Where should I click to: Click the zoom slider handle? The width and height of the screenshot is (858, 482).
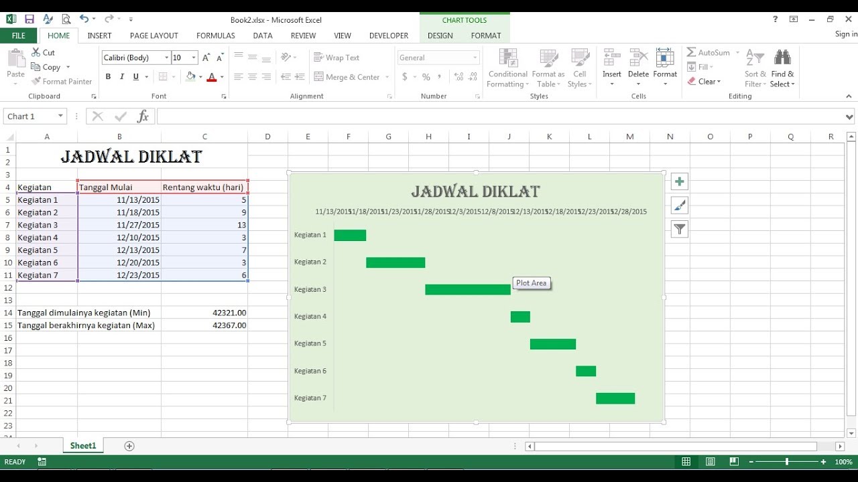click(x=787, y=462)
